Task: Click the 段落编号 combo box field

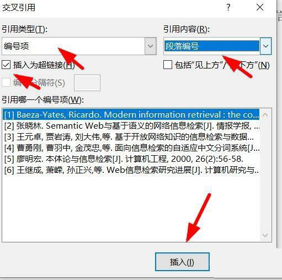Action: [x=211, y=46]
